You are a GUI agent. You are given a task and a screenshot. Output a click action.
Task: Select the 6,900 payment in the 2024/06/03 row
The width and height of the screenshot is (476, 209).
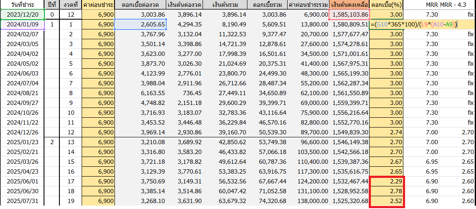point(98,73)
